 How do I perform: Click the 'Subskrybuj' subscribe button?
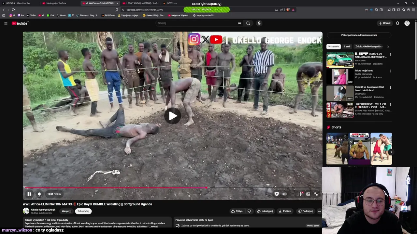(83, 211)
